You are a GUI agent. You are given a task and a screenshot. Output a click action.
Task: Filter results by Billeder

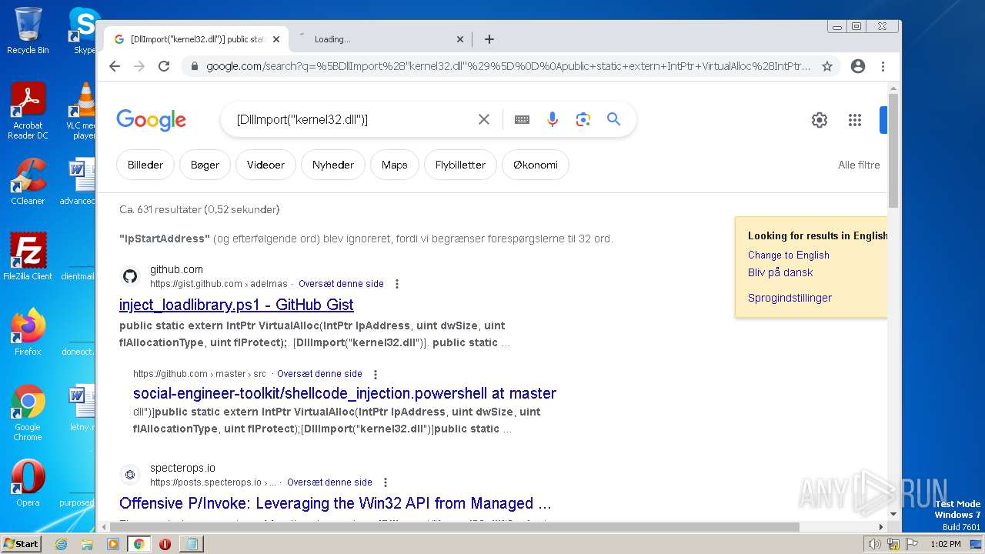[x=145, y=165]
